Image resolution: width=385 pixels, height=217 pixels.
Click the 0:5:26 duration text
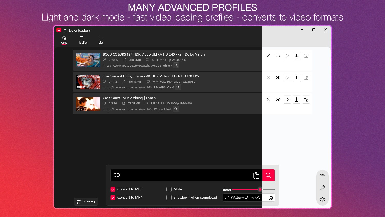[x=113, y=103]
